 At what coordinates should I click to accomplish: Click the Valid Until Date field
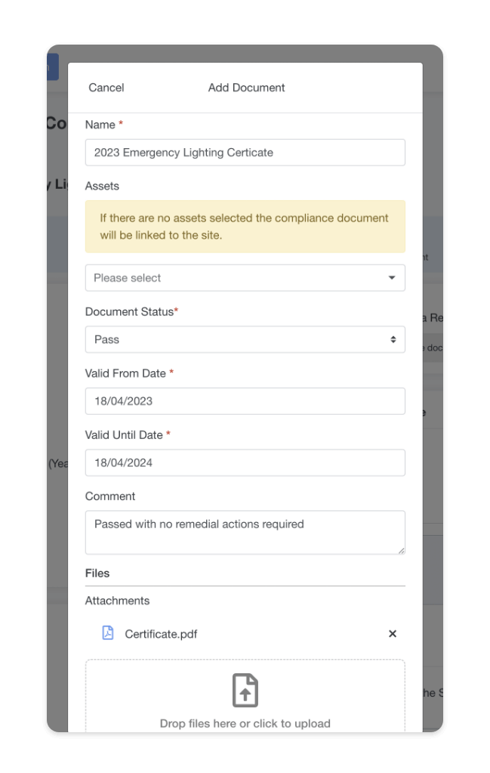(245, 462)
